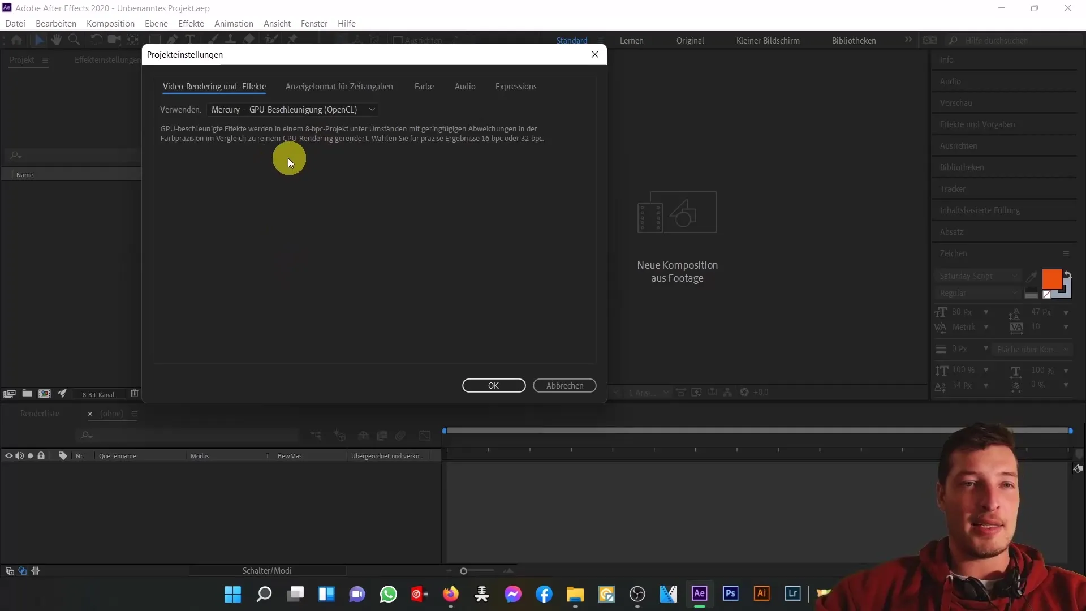The height and width of the screenshot is (611, 1086).
Task: Switch to Lernen workspace
Action: [x=631, y=41]
